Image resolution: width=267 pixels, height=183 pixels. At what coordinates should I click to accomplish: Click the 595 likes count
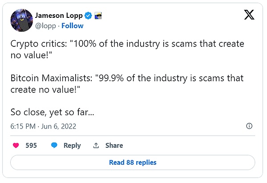[x=31, y=146]
